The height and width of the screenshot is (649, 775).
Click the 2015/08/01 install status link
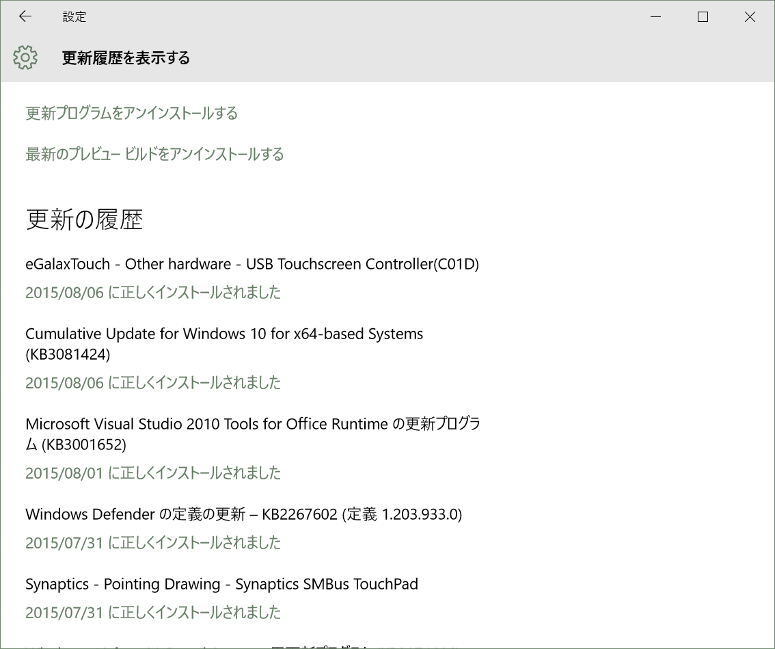153,473
